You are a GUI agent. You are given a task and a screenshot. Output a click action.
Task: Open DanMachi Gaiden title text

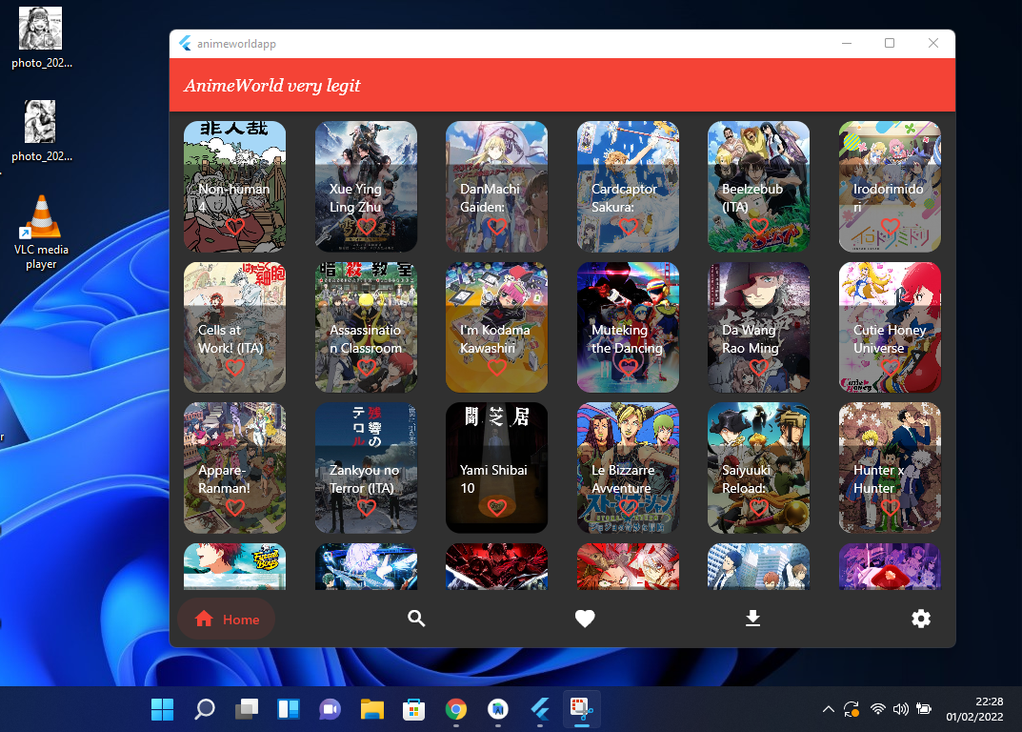[x=491, y=197]
